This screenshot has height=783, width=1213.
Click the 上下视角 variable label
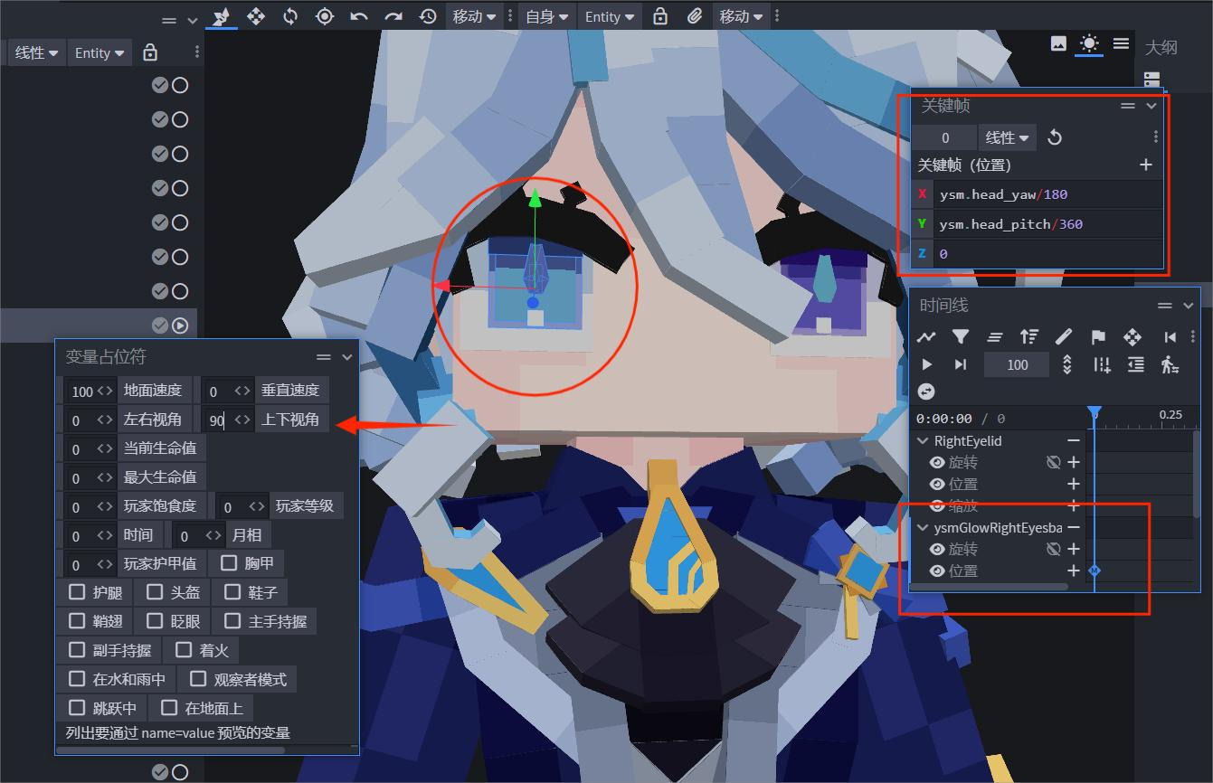[291, 420]
